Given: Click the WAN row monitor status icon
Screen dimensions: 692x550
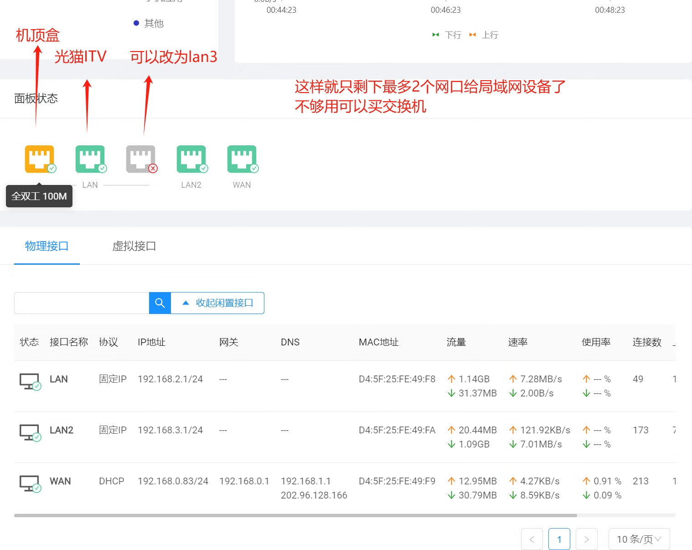Looking at the screenshot, I should coord(30,483).
